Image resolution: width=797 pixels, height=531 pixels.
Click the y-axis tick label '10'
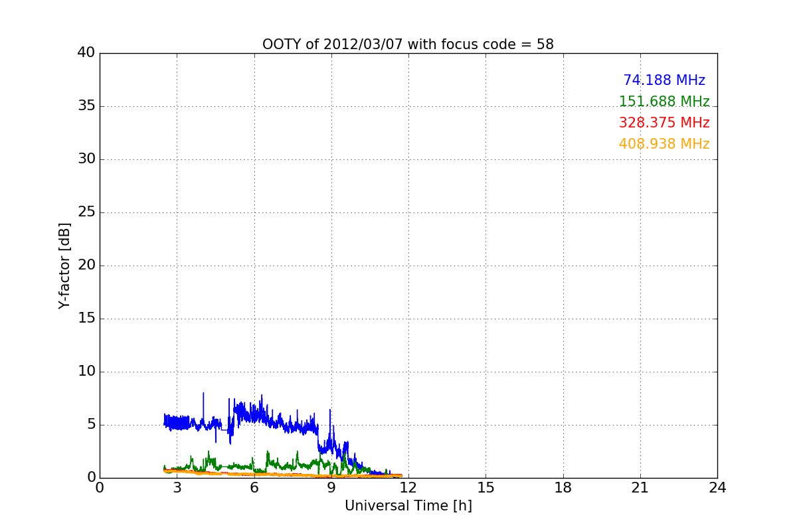tap(86, 372)
